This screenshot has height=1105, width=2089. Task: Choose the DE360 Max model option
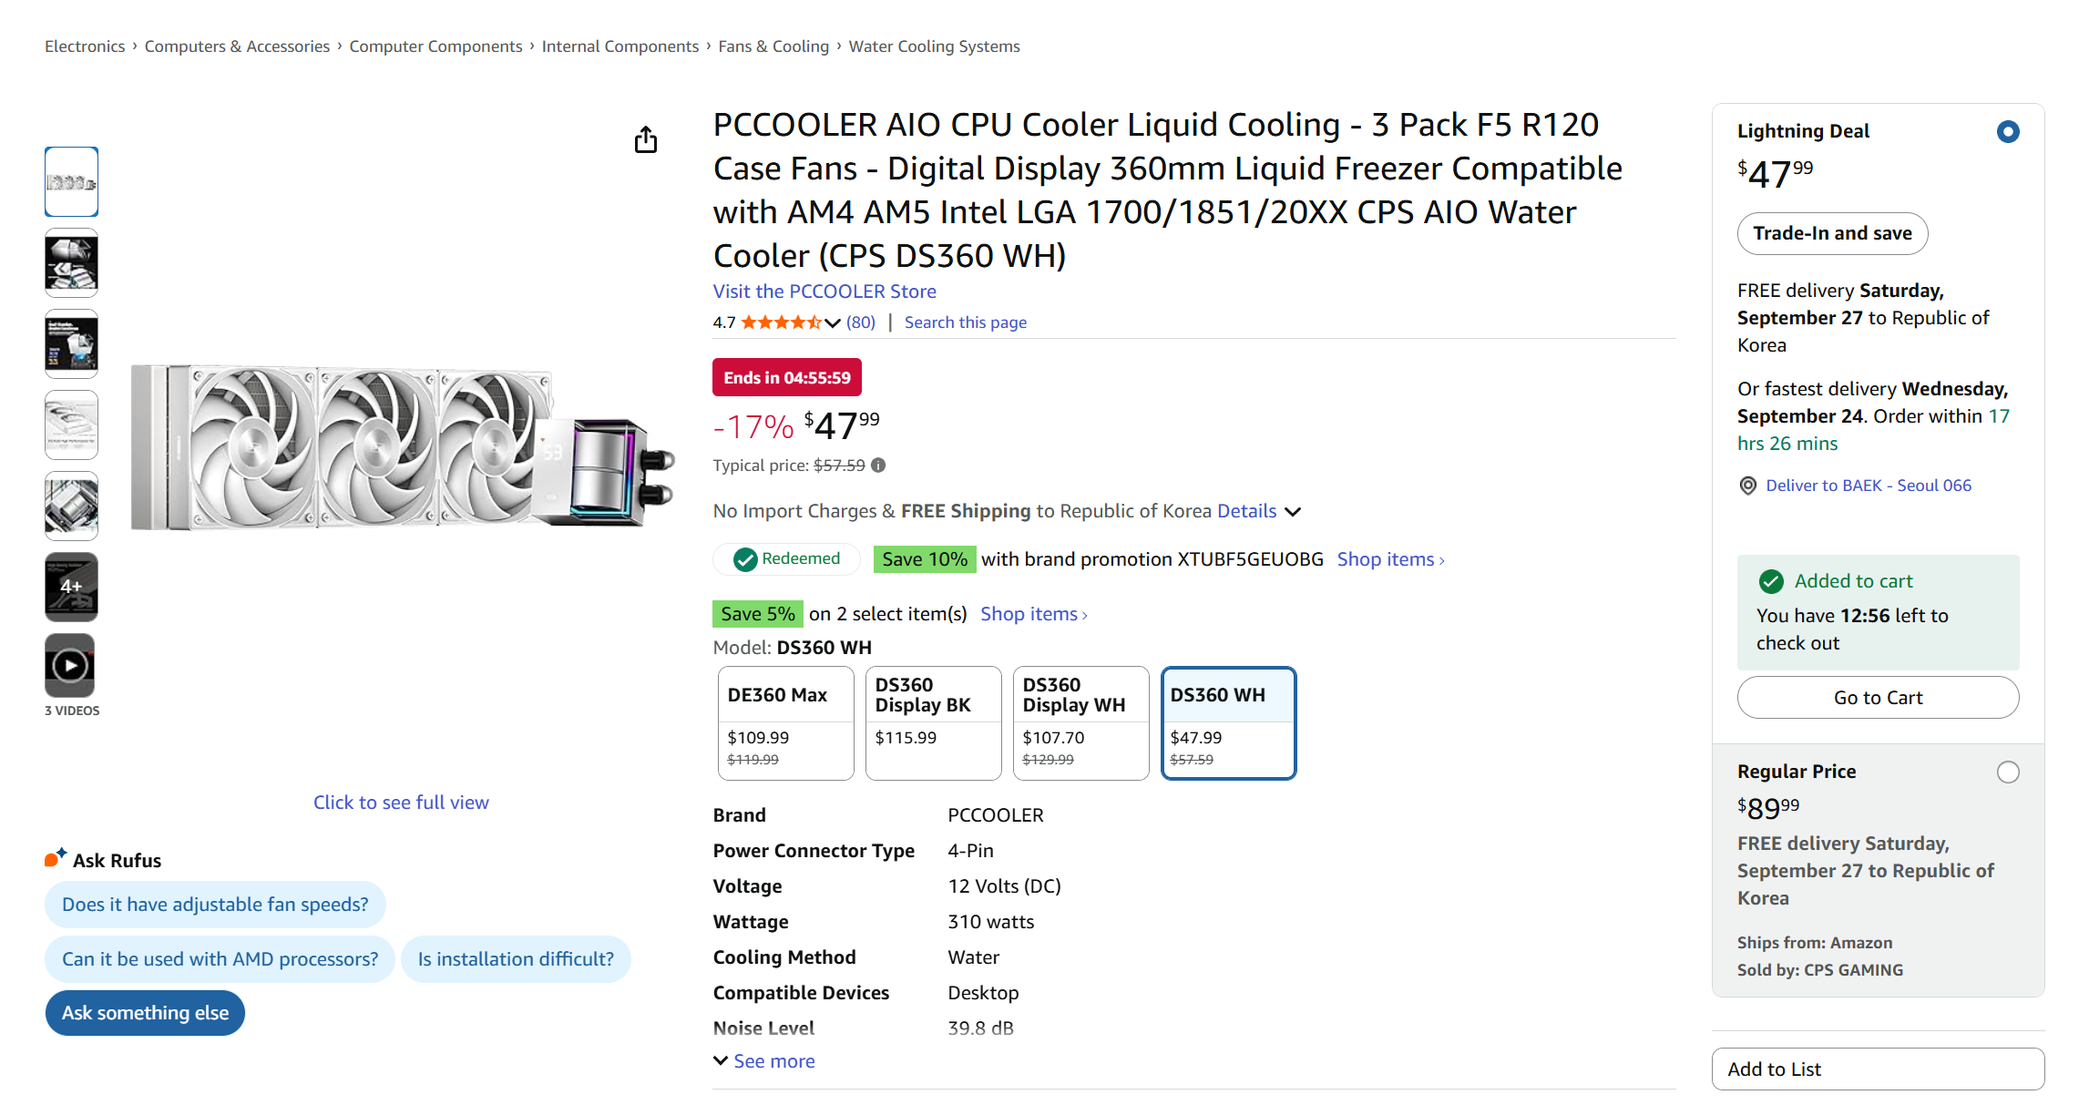pyautogui.click(x=785, y=723)
